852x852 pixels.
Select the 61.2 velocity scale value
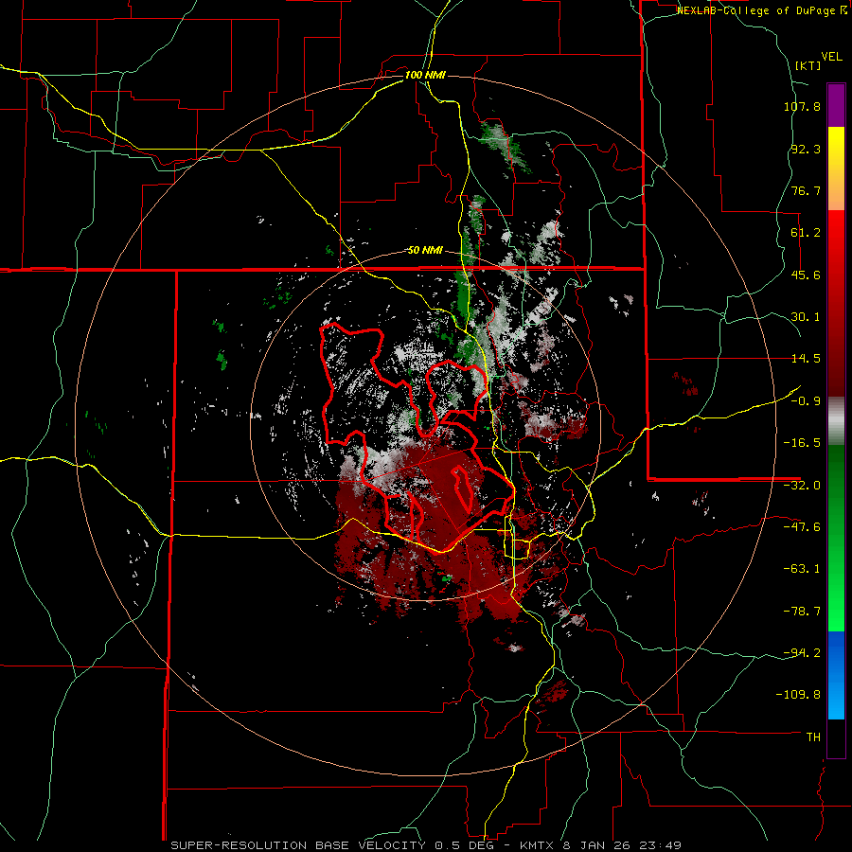pyautogui.click(x=806, y=233)
